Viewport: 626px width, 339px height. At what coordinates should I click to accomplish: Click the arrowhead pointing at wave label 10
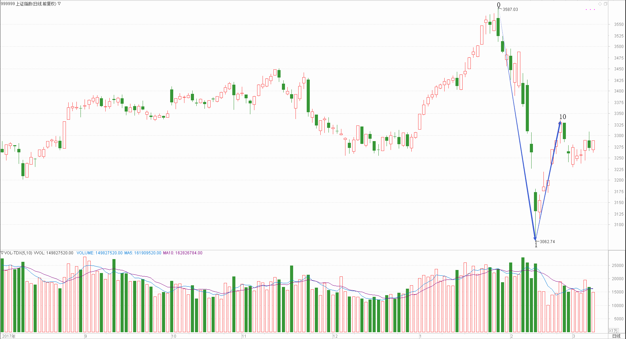560,123
